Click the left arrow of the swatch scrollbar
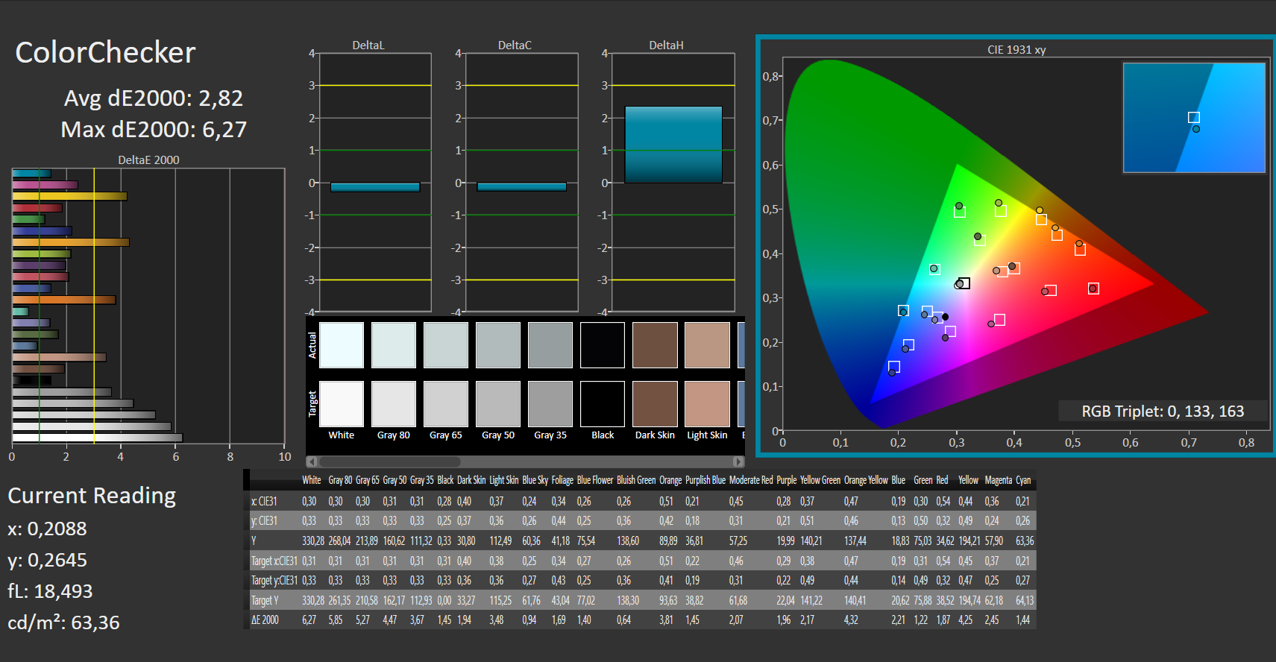This screenshot has width=1276, height=662. coord(312,461)
